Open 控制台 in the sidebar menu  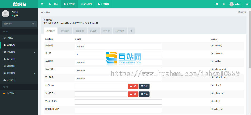pyautogui.click(x=19, y=38)
